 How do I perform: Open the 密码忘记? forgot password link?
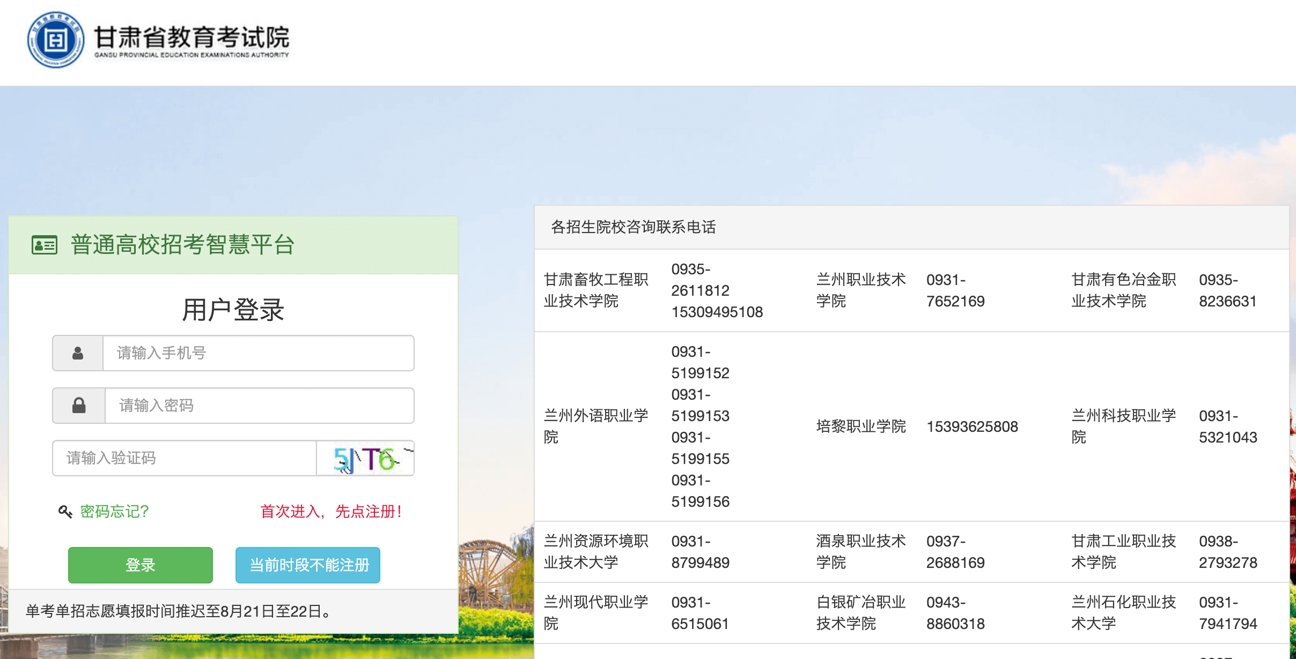tap(114, 512)
